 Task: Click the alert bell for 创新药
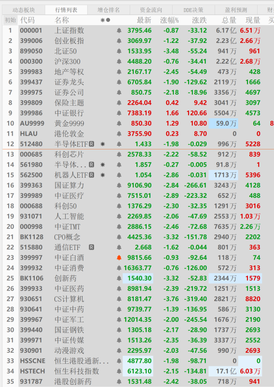(x=119, y=278)
